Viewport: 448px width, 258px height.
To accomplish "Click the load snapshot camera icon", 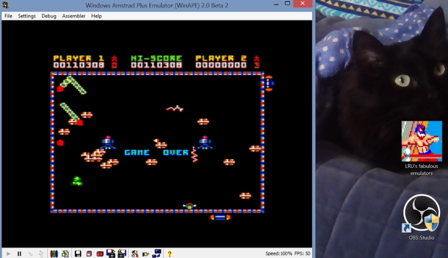I will coord(111,254).
